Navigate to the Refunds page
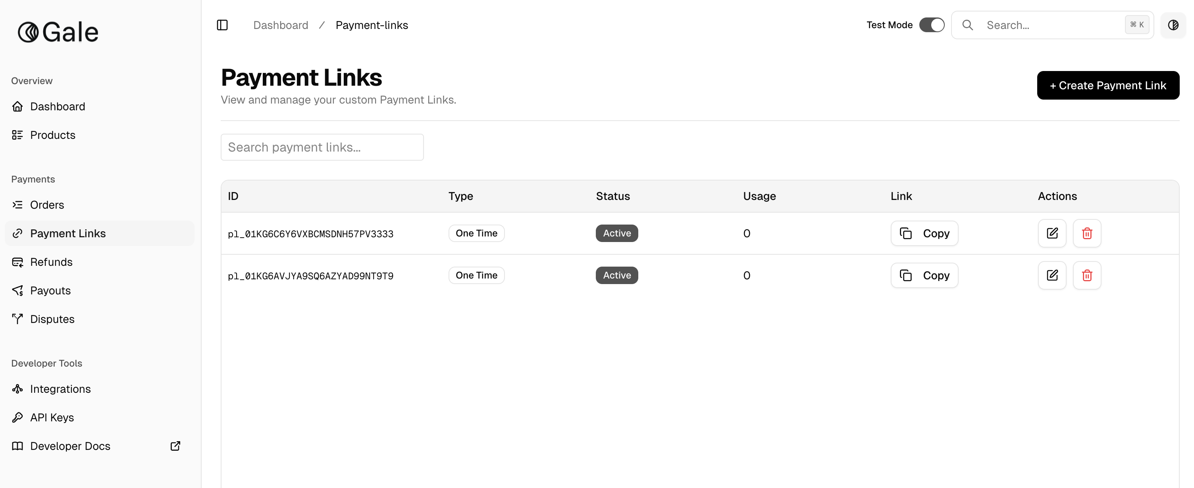Screen dimensions: 1194x488 point(51,262)
